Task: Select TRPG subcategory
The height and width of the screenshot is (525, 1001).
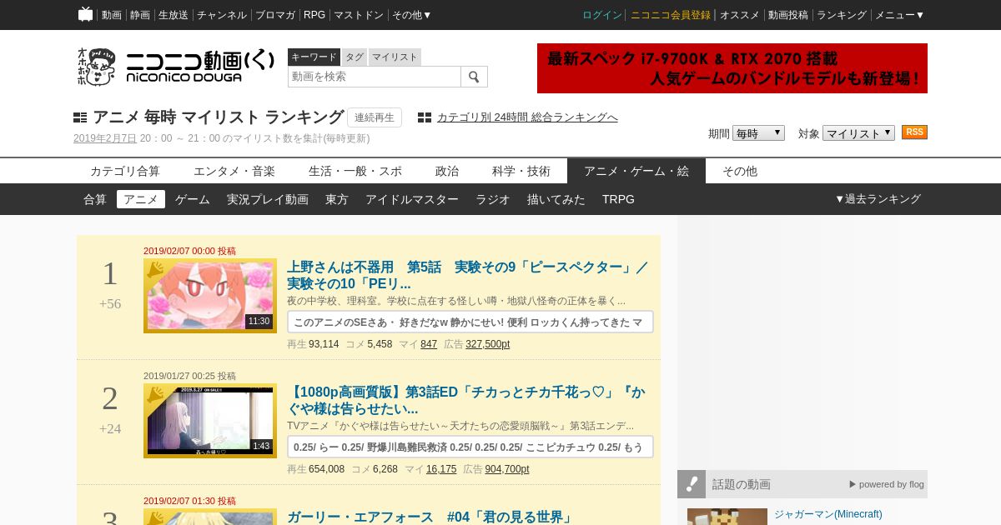Action: (x=618, y=199)
